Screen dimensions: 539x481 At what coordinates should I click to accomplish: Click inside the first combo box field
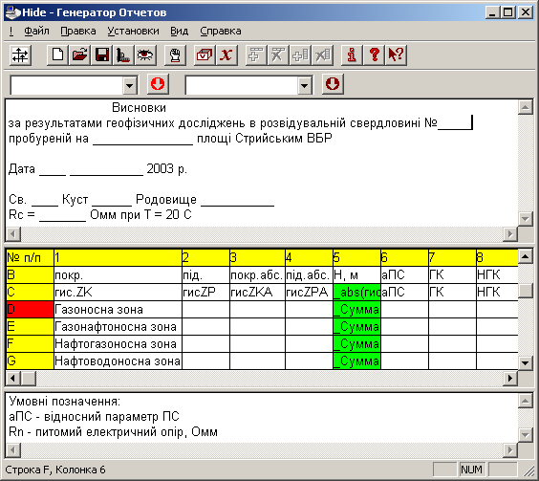click(67, 85)
